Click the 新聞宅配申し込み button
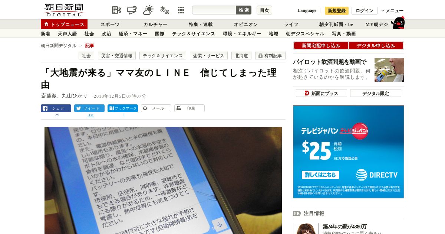Viewport: 445px width, 234px height. point(321,46)
